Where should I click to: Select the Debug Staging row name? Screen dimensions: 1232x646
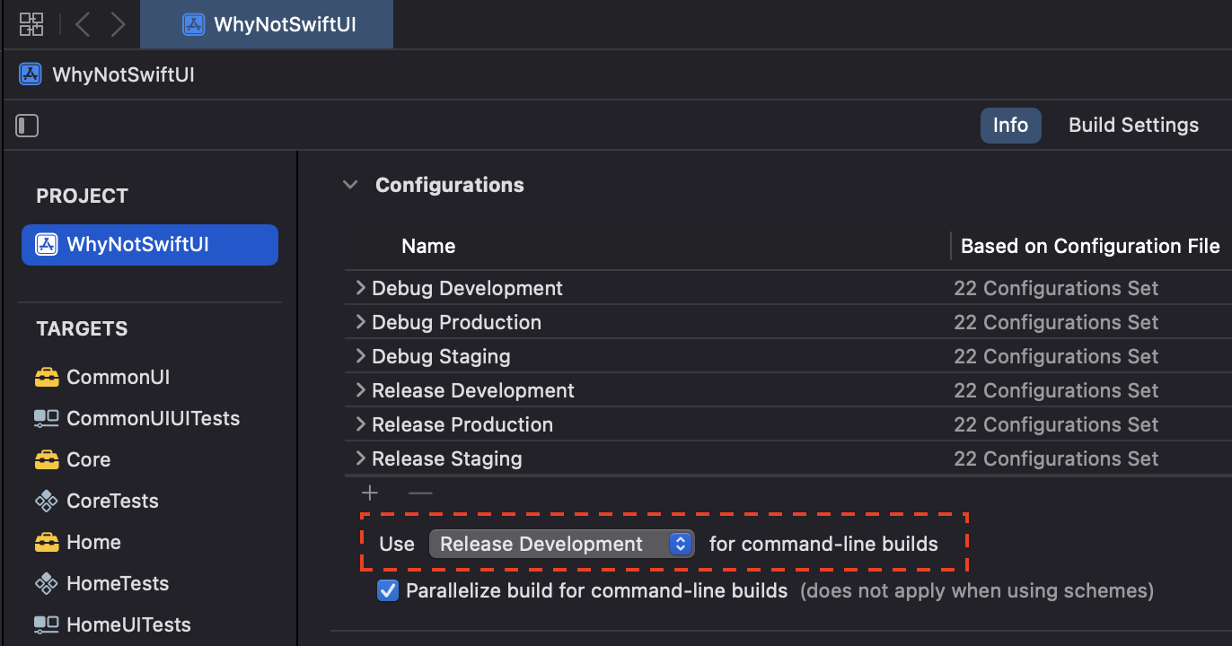point(441,356)
